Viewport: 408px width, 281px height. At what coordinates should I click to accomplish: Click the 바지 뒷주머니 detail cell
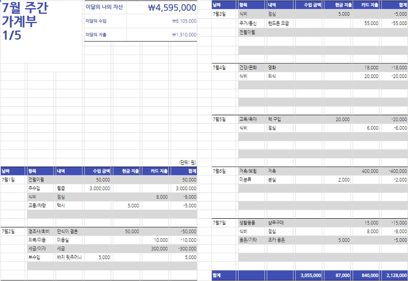point(69,257)
